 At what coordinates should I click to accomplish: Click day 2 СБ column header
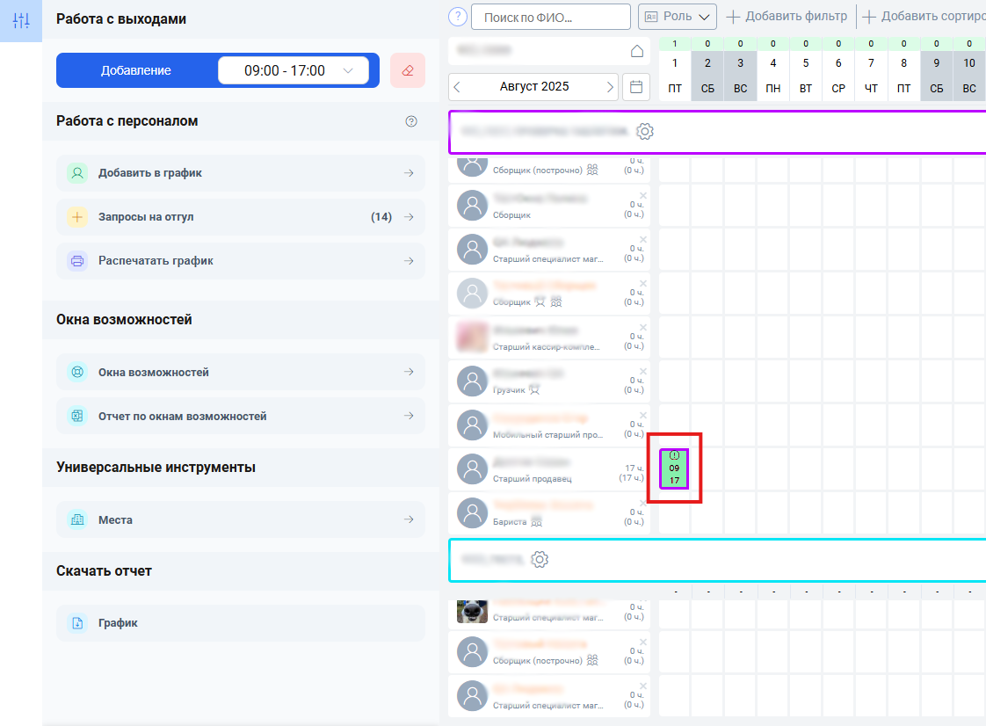point(707,76)
